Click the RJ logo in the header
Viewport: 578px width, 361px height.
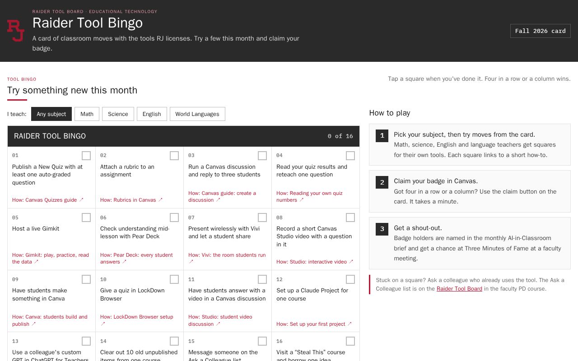click(16, 31)
